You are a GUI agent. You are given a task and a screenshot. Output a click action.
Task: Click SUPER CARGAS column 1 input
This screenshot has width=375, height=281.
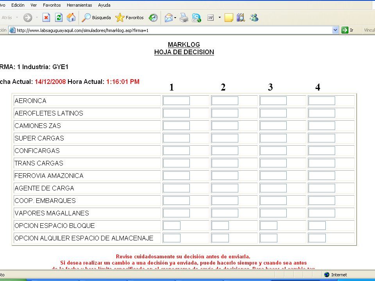click(176, 138)
